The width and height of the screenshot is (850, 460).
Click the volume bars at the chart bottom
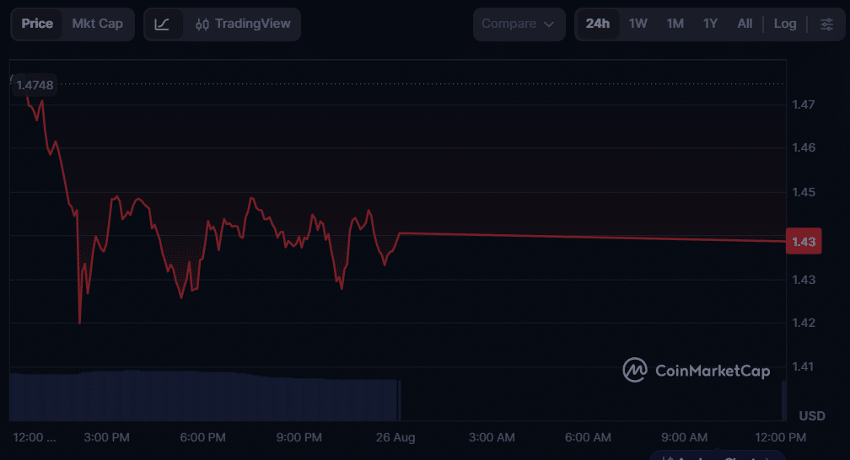205,395
